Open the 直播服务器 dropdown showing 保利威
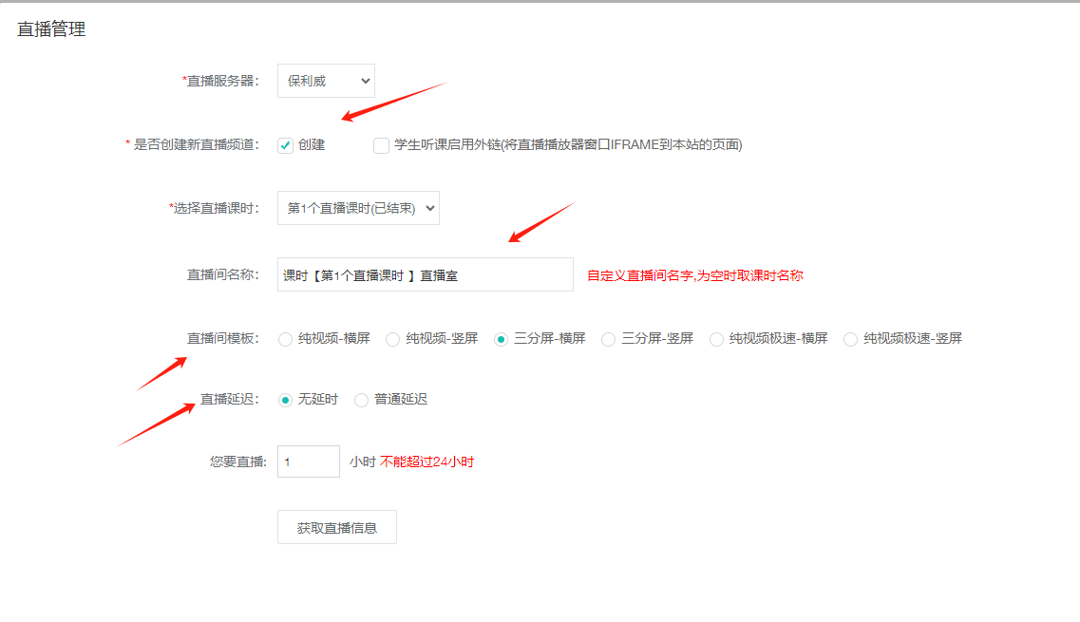Viewport: 1080px width, 622px height. [326, 81]
